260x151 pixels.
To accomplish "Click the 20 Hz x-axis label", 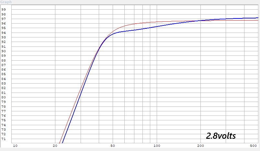I will tap(55, 146).
